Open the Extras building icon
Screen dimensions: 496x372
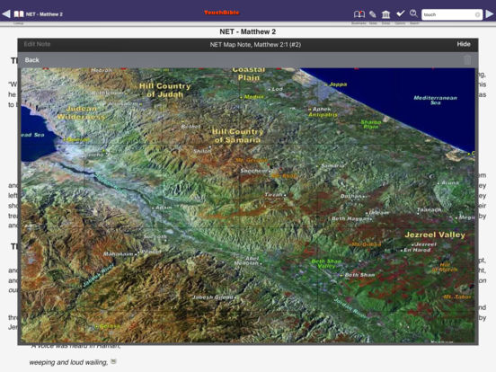385,14
